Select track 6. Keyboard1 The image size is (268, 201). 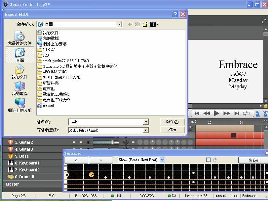(27, 163)
